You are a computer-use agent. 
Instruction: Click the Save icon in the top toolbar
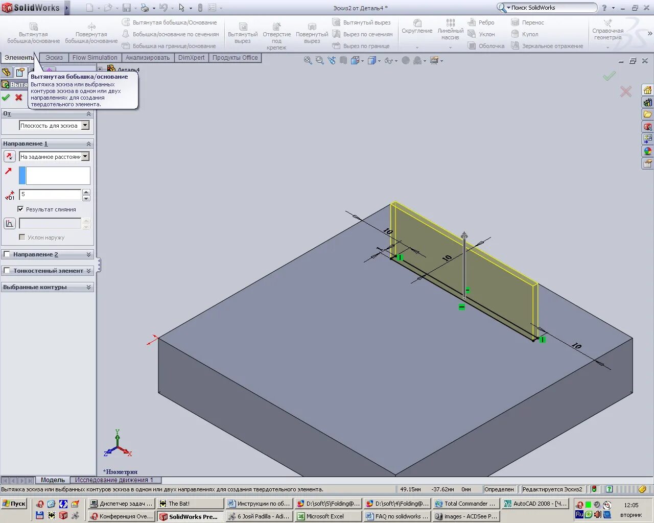tap(126, 8)
